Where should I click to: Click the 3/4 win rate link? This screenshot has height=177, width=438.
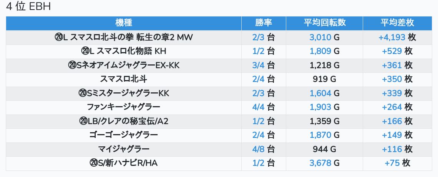click(x=259, y=65)
